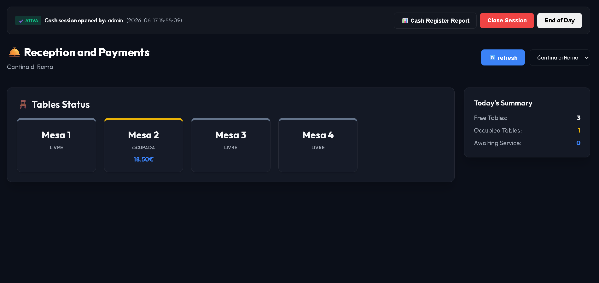Image resolution: width=599 pixels, height=283 pixels.
Task: Click the Awaiting Service count value
Action: coord(579,143)
